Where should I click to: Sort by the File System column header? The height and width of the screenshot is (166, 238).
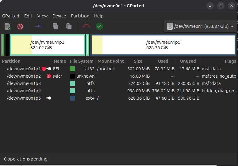click(82, 61)
